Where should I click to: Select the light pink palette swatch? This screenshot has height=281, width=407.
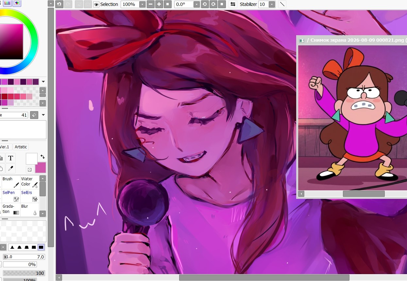point(11,90)
